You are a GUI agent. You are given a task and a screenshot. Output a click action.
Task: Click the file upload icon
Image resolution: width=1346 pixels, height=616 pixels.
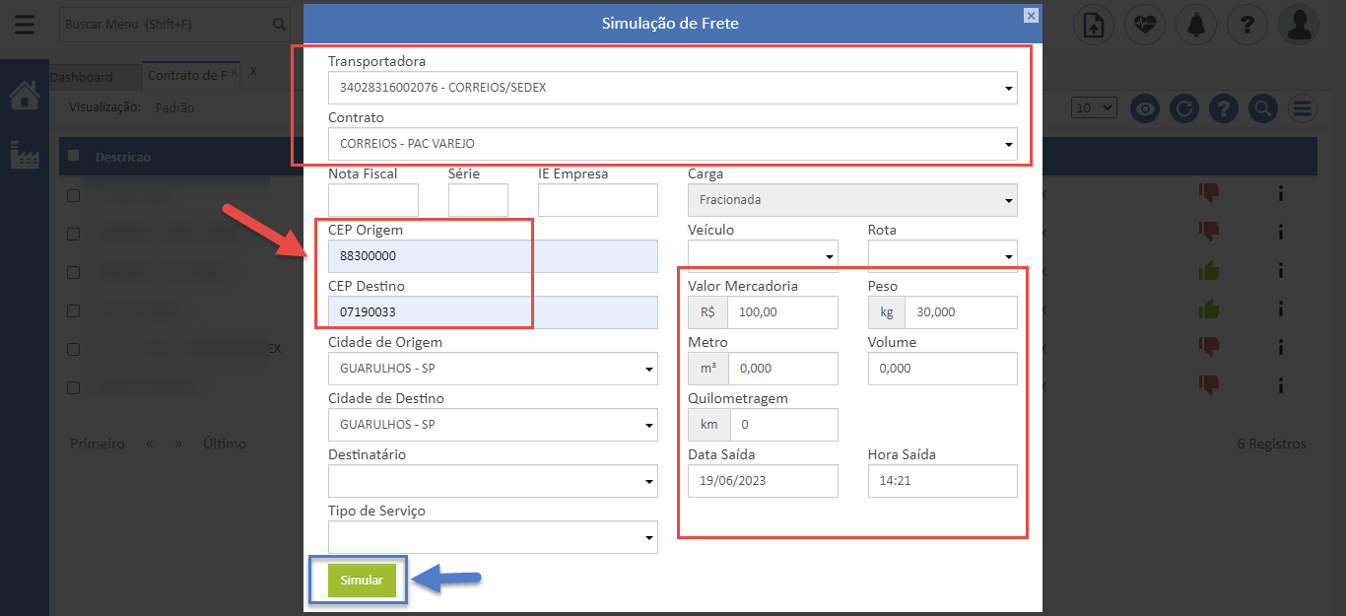click(1093, 25)
